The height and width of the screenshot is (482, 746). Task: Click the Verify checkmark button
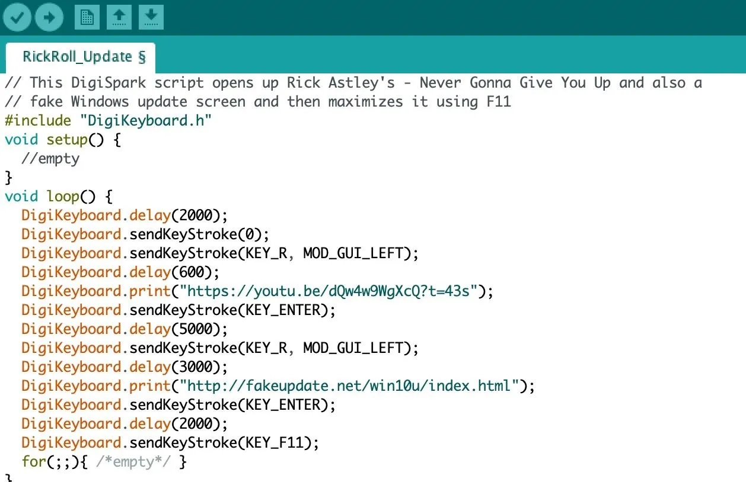tap(17, 17)
